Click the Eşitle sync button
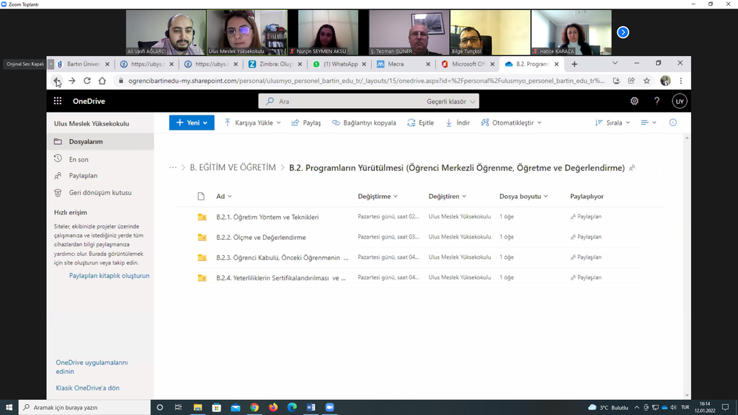The image size is (738, 415). [420, 123]
